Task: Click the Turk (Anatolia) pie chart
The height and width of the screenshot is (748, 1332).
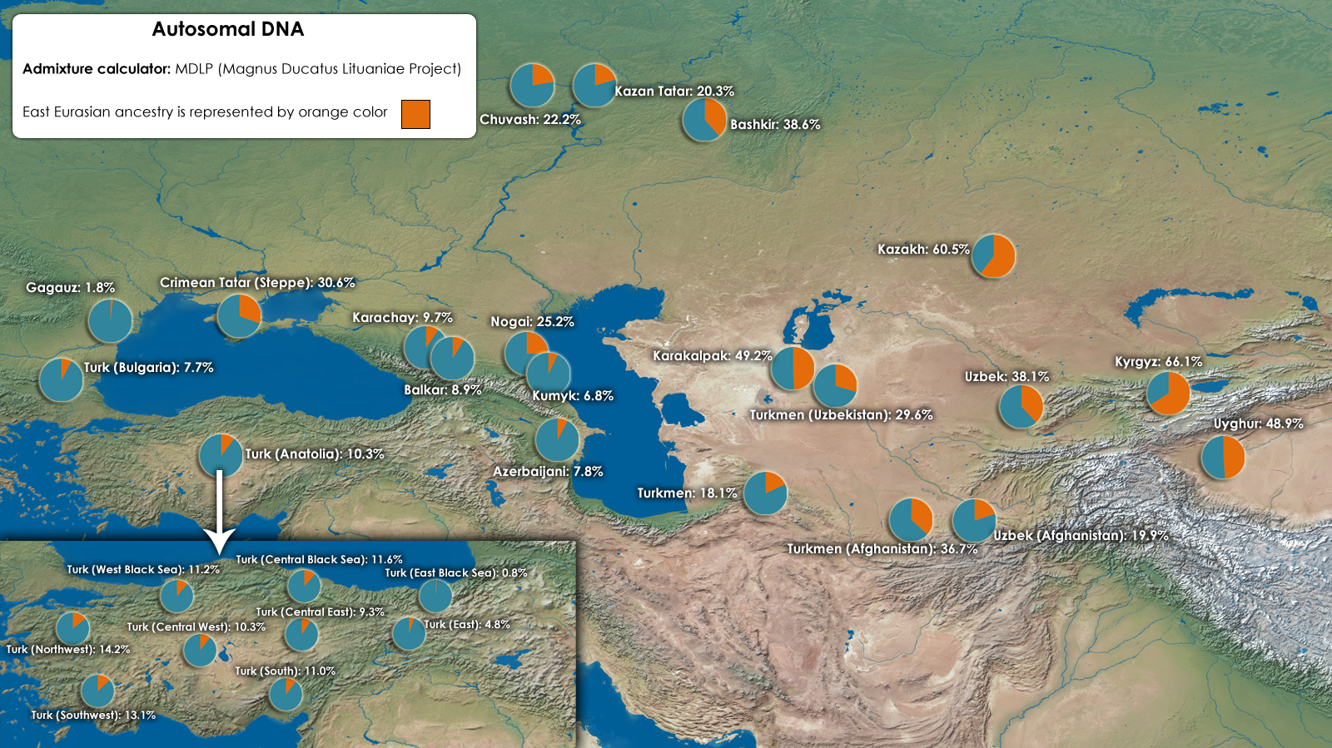Action: pos(221,455)
